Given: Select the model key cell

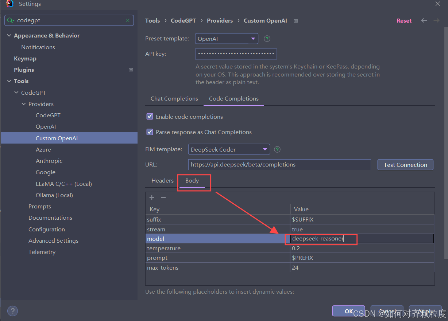Looking at the screenshot, I should [x=218, y=239].
